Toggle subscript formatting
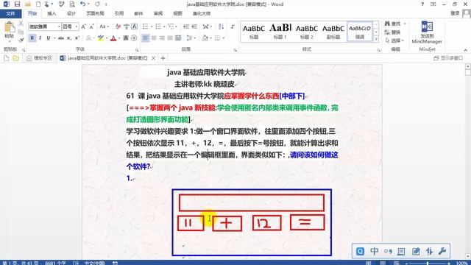Screen dimensions: 471x265 (69, 38)
